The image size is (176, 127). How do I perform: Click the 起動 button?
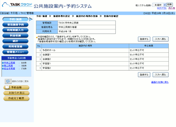click(x=169, y=4)
